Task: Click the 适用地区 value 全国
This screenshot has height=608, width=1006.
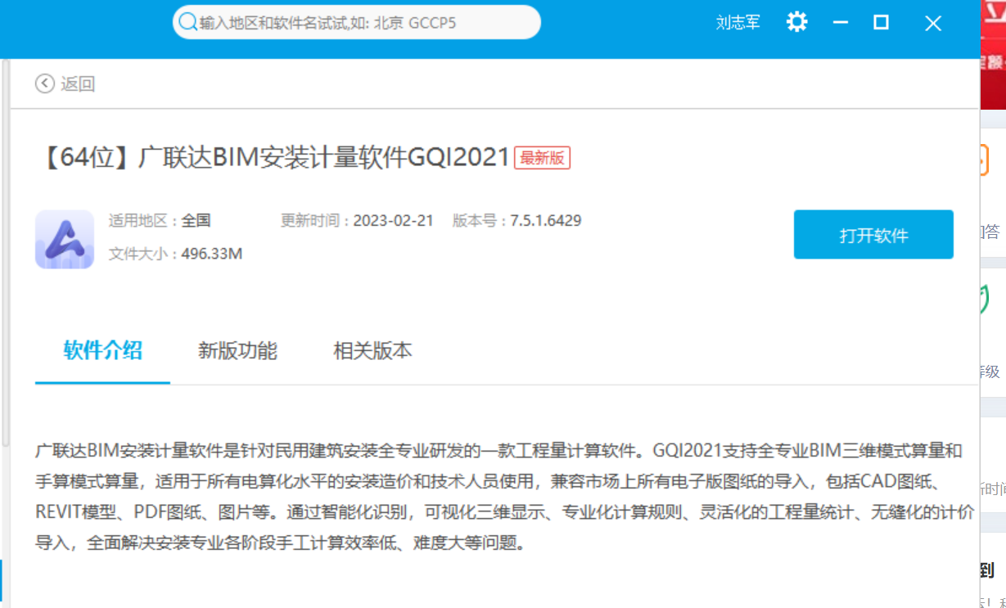Action: [196, 220]
